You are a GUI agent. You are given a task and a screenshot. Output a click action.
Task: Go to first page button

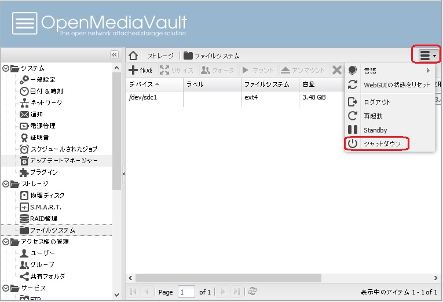134,292
